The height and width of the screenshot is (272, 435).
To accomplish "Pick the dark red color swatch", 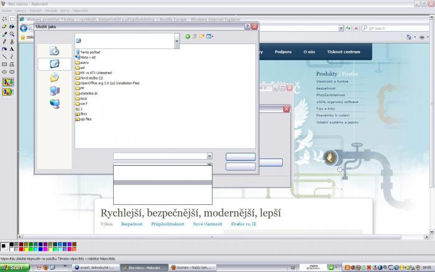I will click(21, 244).
